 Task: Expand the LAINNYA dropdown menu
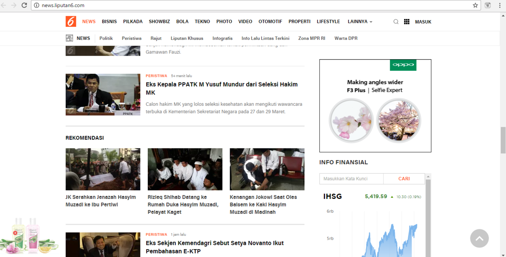click(x=360, y=22)
